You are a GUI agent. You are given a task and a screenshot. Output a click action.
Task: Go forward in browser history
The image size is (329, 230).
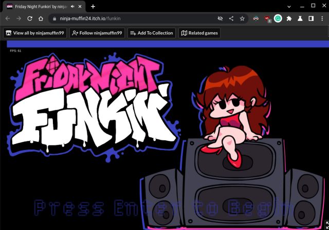[x=19, y=18]
